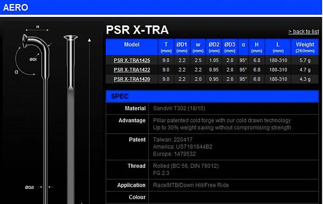The height and width of the screenshot is (204, 323).
Task: Select the T (mm) column header
Action: click(166, 47)
